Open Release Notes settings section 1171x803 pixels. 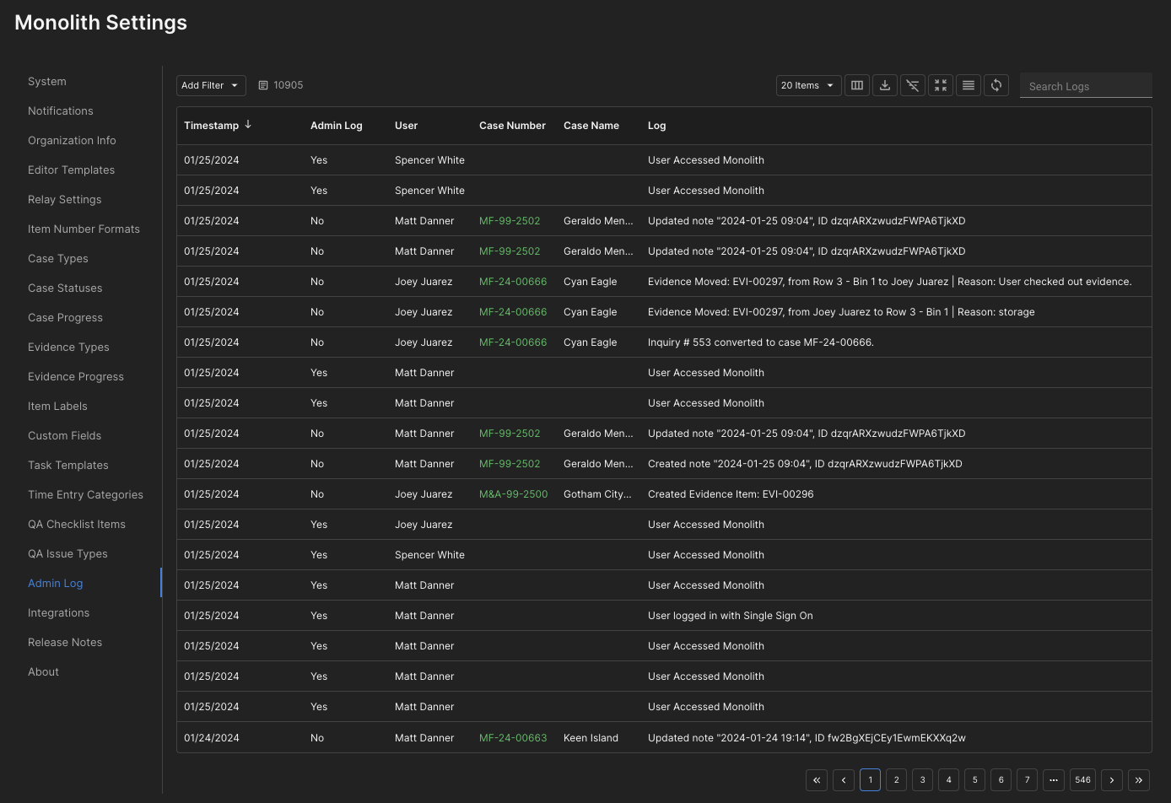[65, 643]
